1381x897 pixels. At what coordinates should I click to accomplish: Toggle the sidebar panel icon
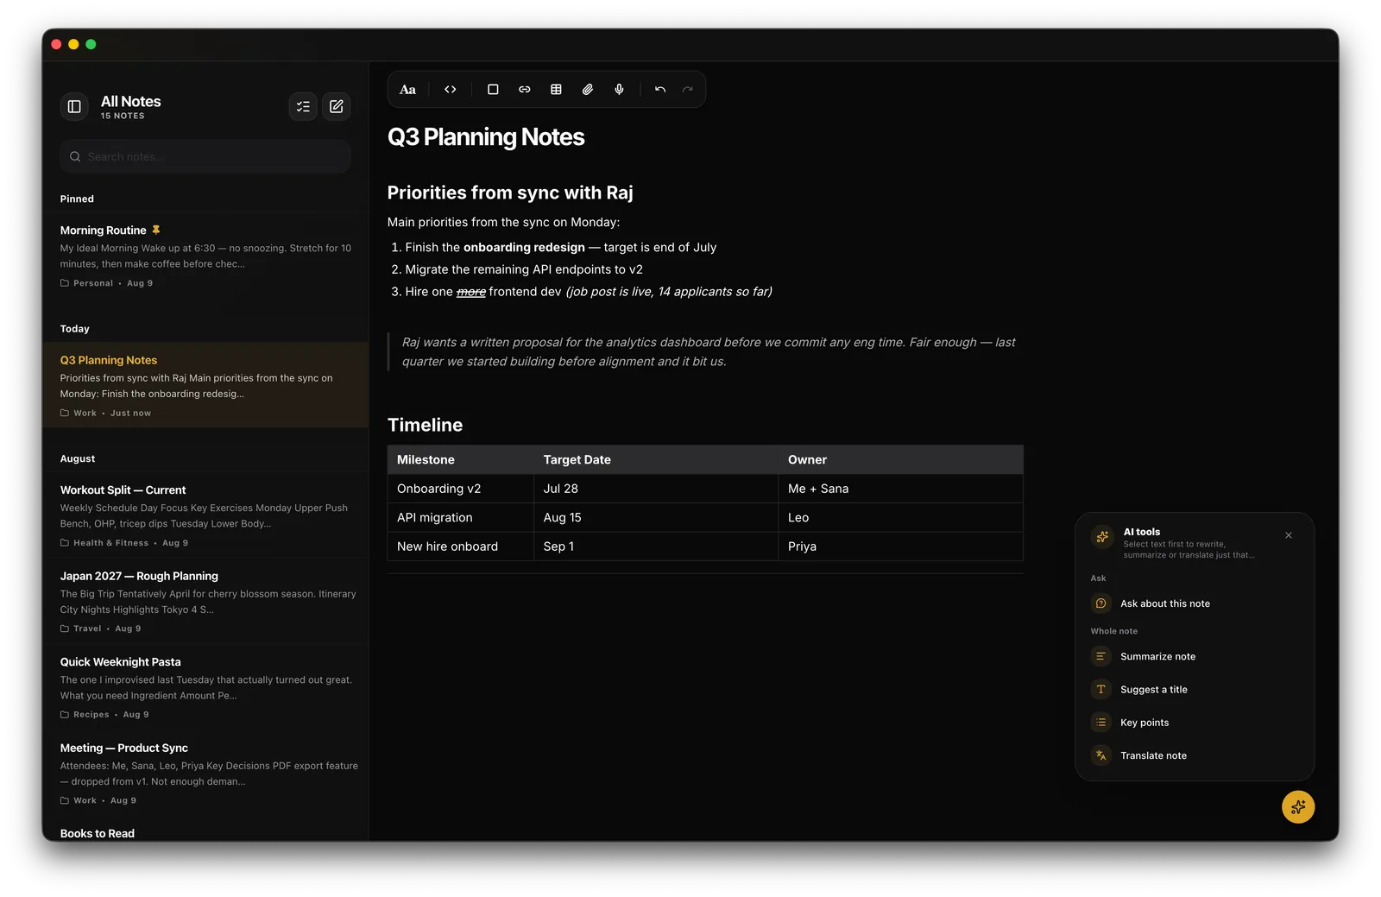(74, 106)
